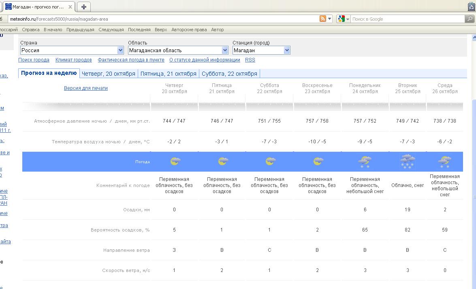
Task: Open the Версия для печати link
Action: pyautogui.click(x=86, y=88)
